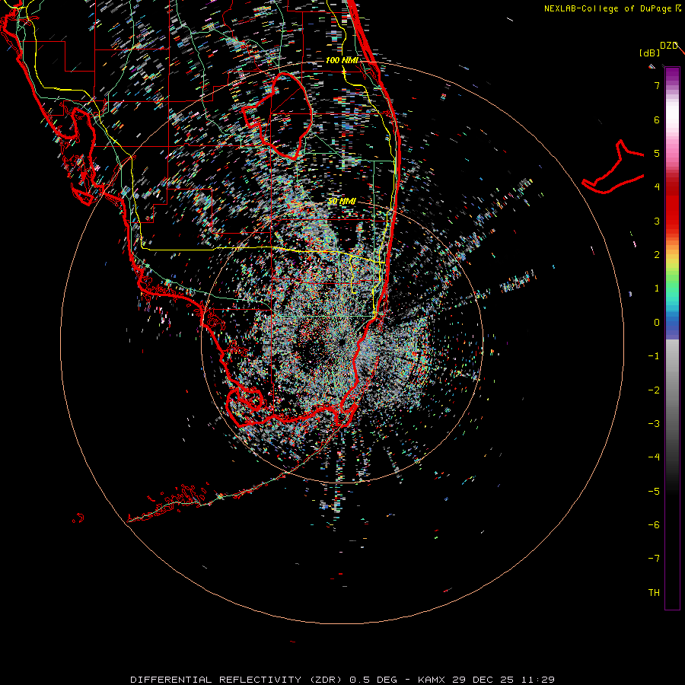Click the red band of color bar
Image resolution: width=685 pixels, height=685 pixels.
(672, 205)
